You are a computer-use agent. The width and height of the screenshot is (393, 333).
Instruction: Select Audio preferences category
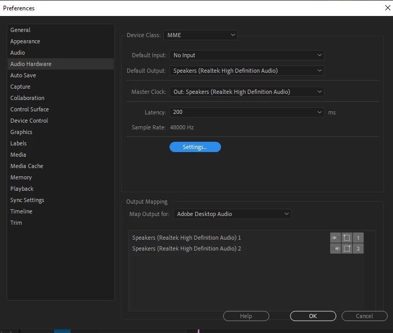pyautogui.click(x=61, y=53)
